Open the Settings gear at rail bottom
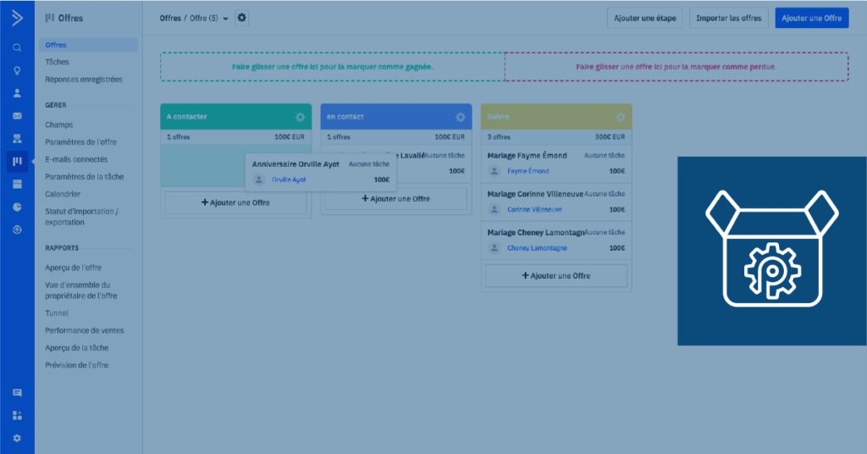This screenshot has height=454, width=867. tap(17, 438)
